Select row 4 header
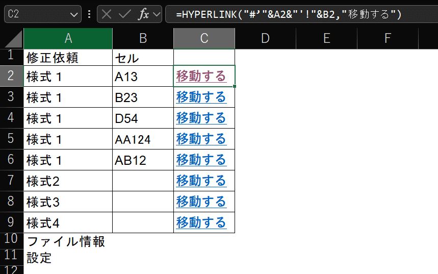 click(12, 118)
